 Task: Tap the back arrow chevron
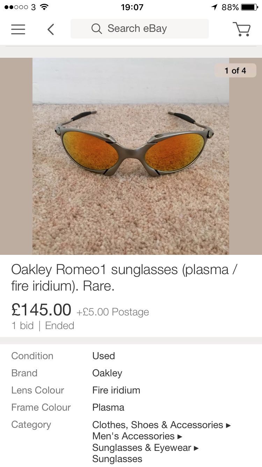[51, 29]
